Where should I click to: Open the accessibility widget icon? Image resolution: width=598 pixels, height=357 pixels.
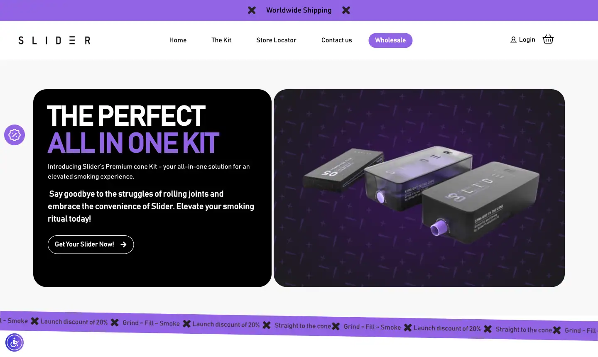pyautogui.click(x=15, y=342)
